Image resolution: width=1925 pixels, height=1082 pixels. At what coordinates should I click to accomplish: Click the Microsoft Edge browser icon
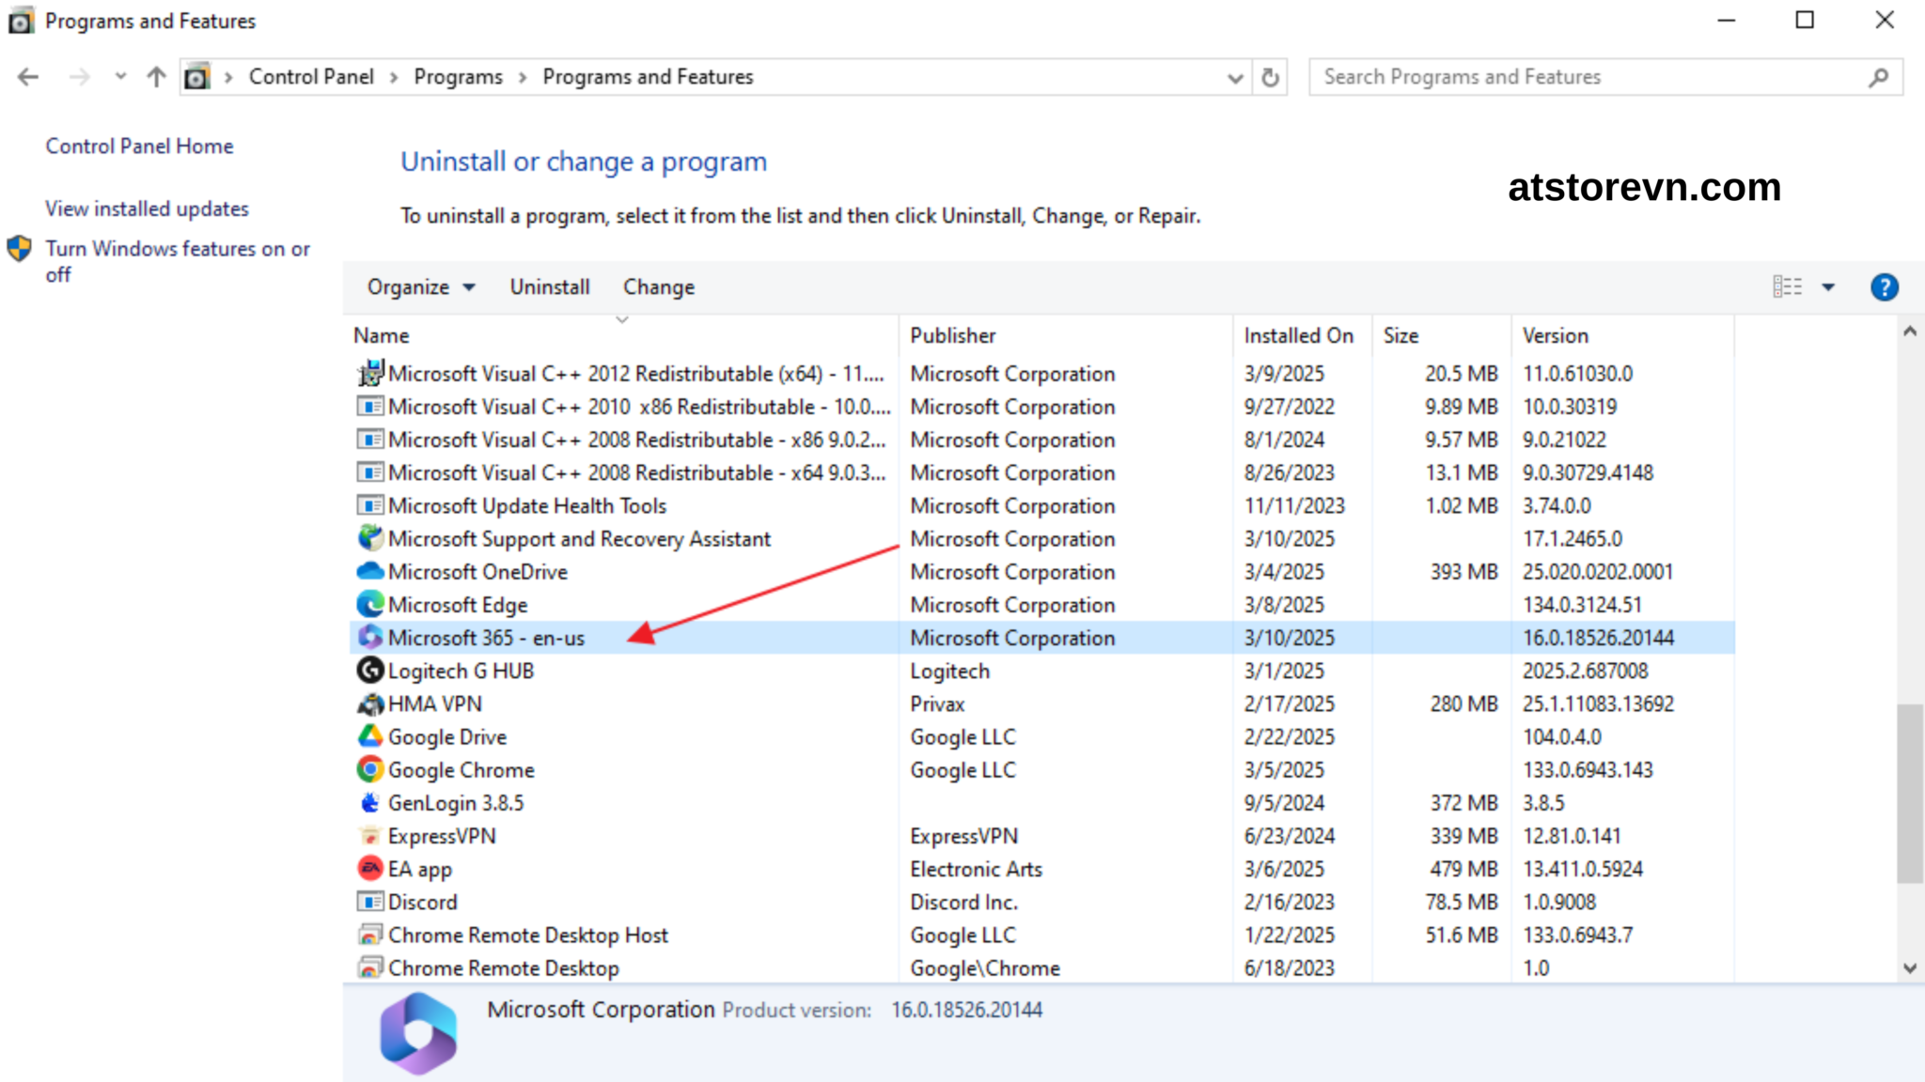[x=370, y=605]
